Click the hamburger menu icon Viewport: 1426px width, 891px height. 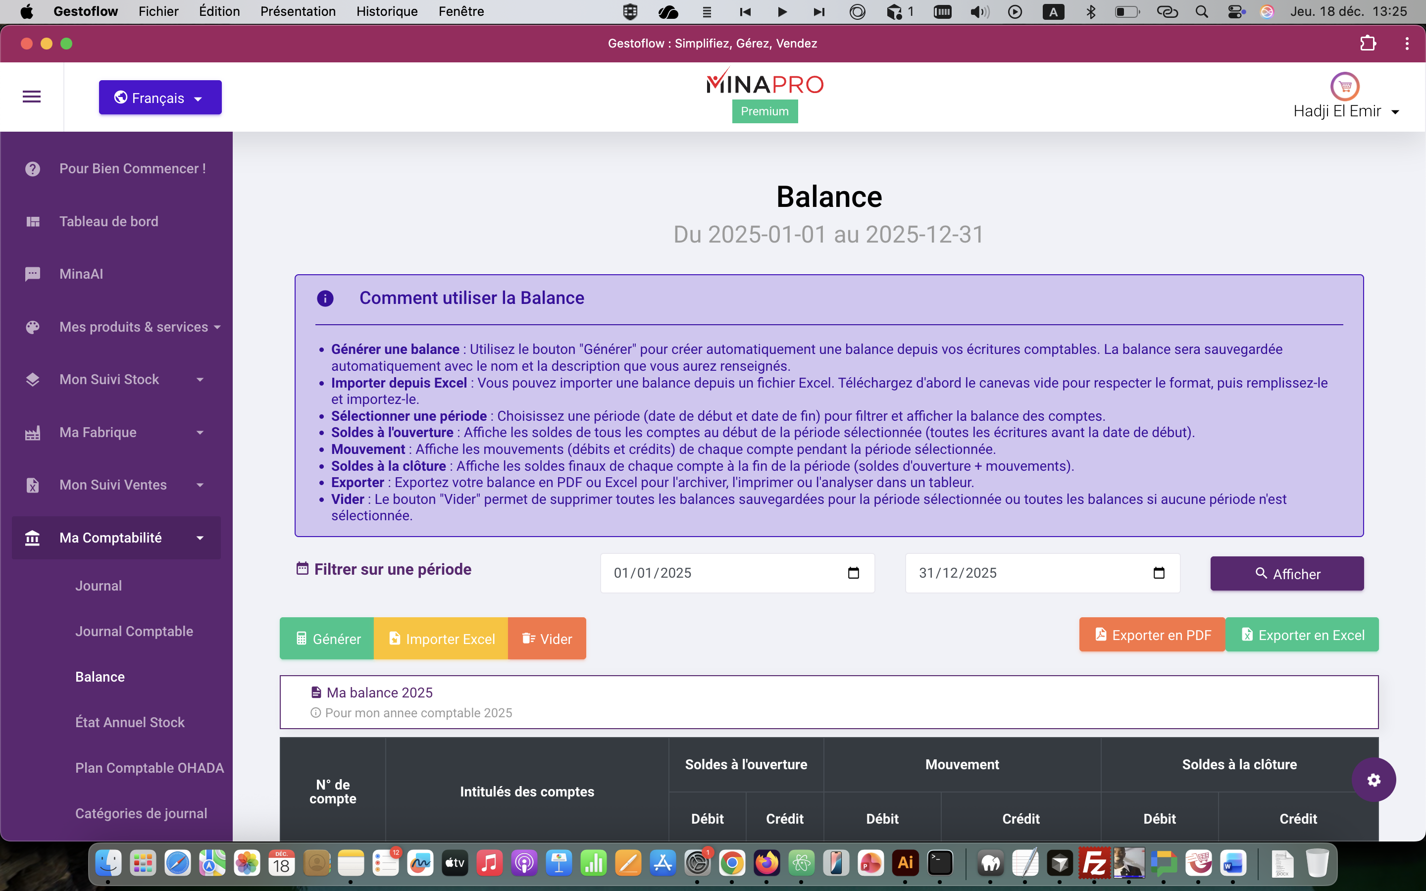click(x=32, y=97)
